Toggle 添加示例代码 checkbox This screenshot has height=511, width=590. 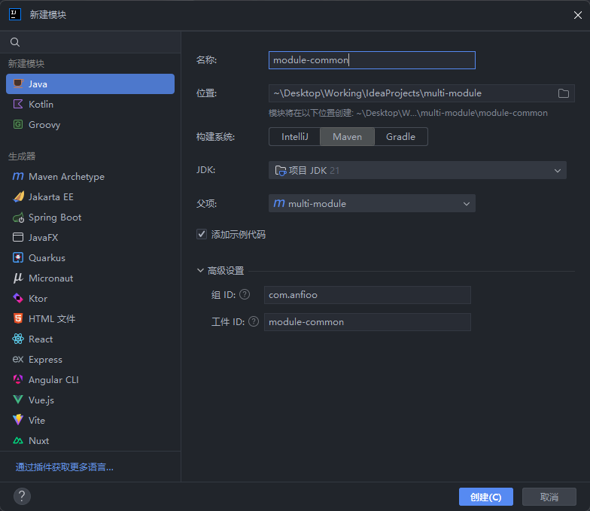[202, 234]
